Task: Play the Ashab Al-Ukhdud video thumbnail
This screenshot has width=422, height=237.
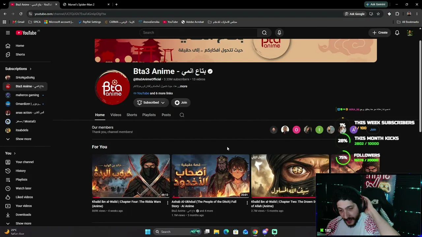Action: (x=210, y=176)
